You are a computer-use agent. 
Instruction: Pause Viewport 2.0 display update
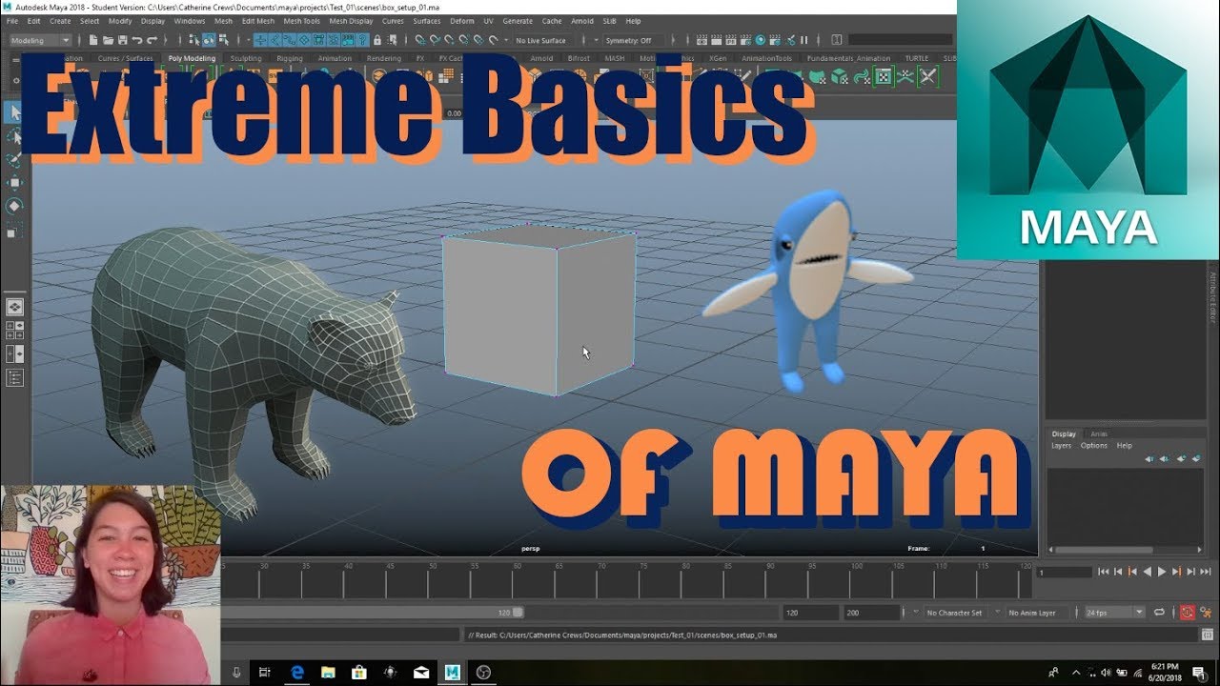(x=803, y=40)
